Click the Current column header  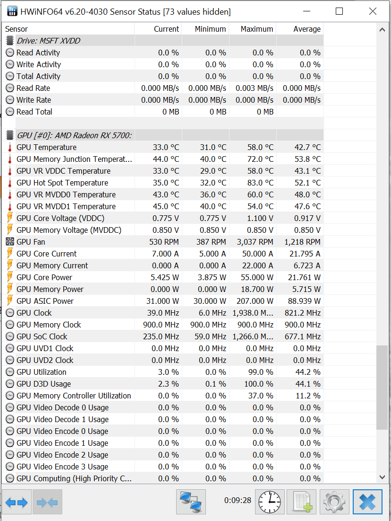(x=158, y=29)
